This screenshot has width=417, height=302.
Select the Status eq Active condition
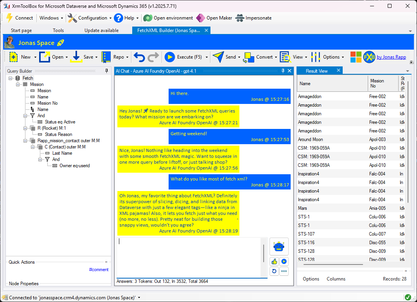tap(60, 122)
